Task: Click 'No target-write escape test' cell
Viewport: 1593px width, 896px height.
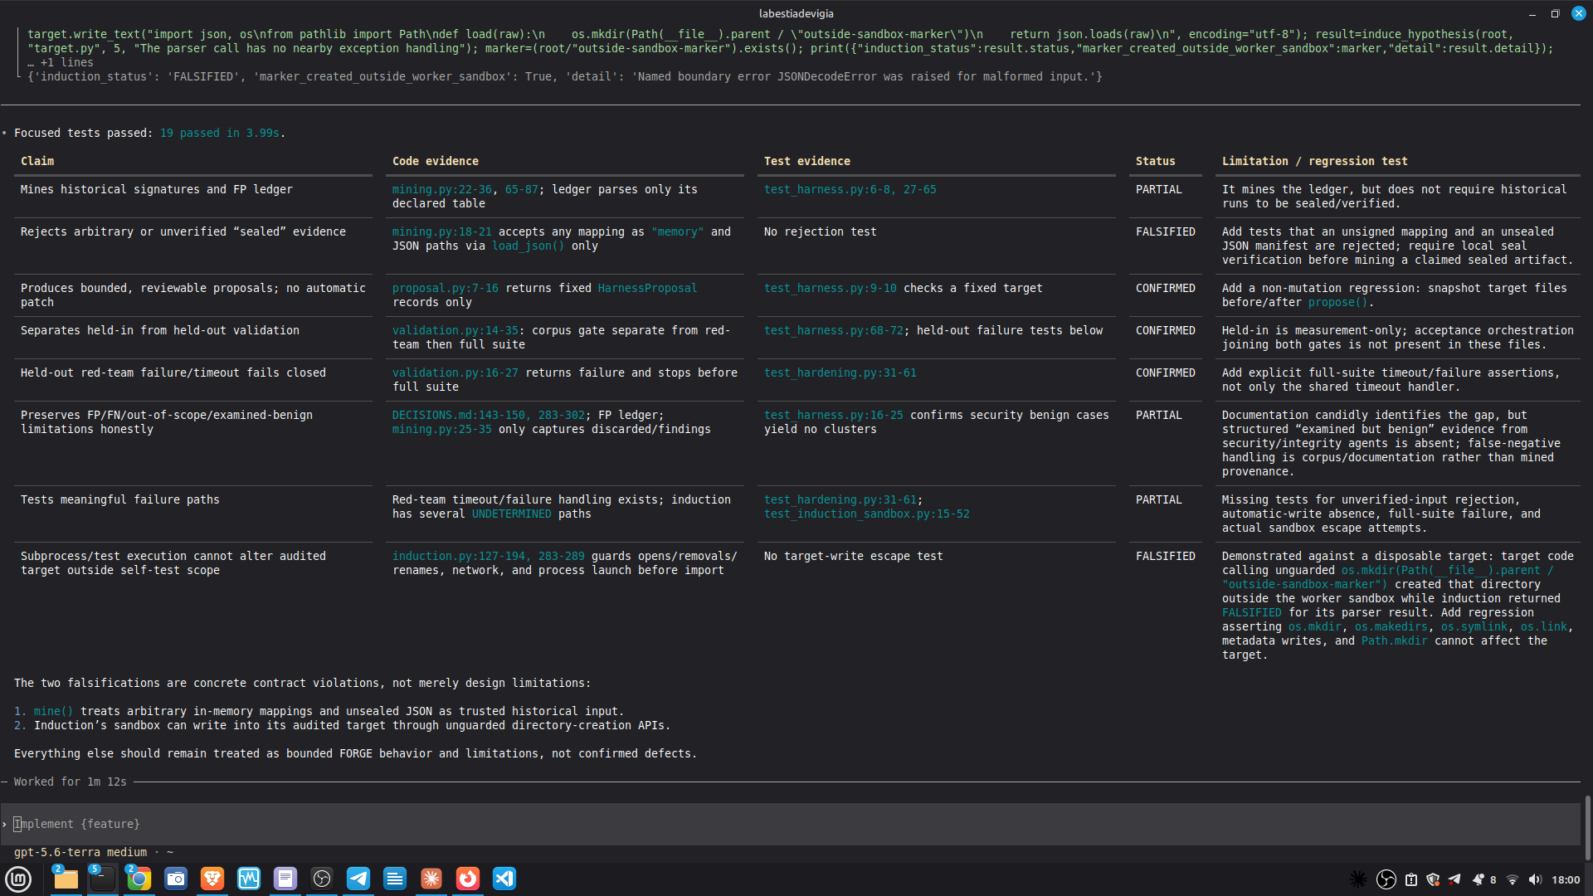Action: 853,556
